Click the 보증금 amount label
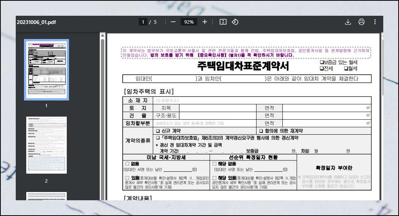Viewport: 399px width, 216px height. click(x=252, y=151)
